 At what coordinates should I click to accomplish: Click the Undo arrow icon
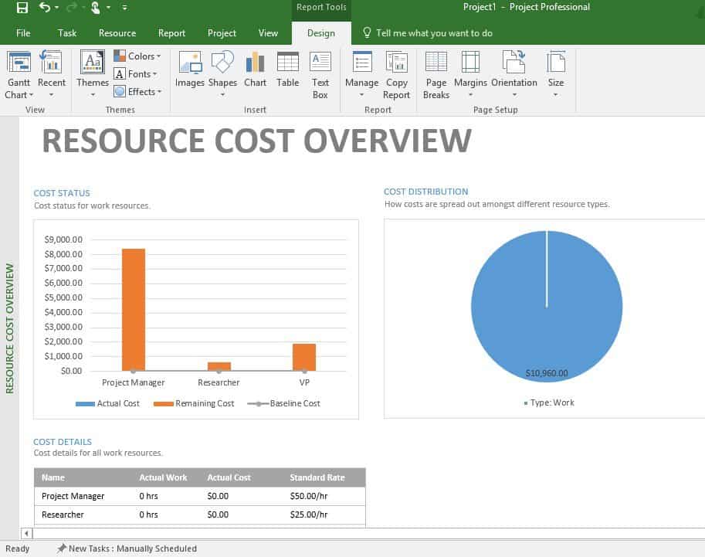[44, 8]
